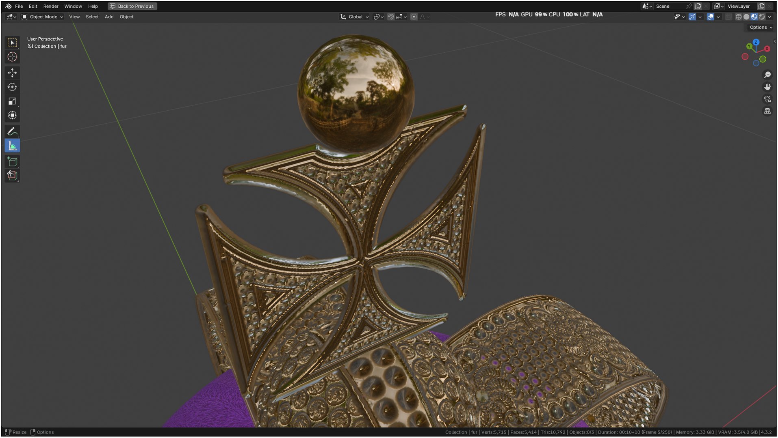Switch to material preview shading
Image resolution: width=778 pixels, height=438 pixels.
pyautogui.click(x=754, y=17)
